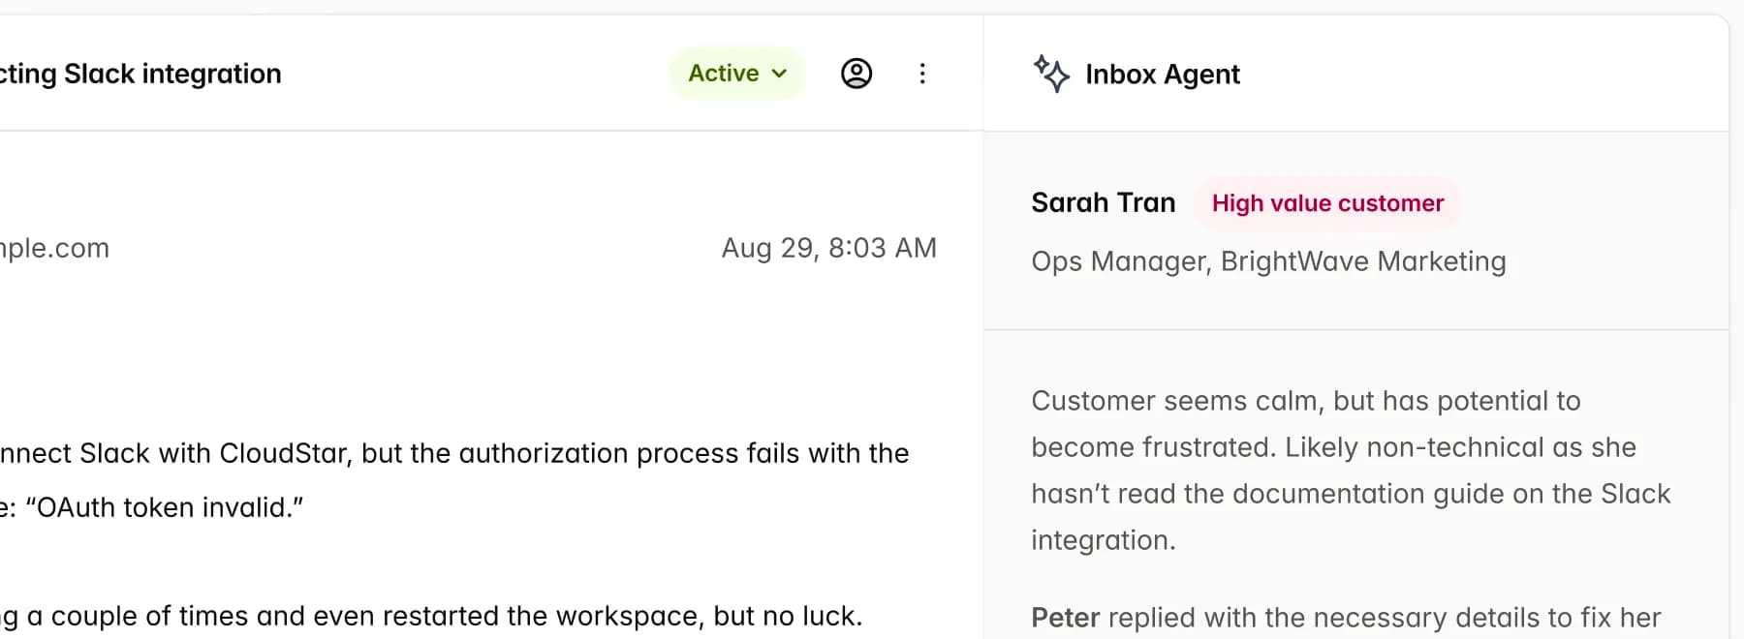Expand the Active status dropdown
Viewport: 1744px width, 639px height.
(736, 74)
